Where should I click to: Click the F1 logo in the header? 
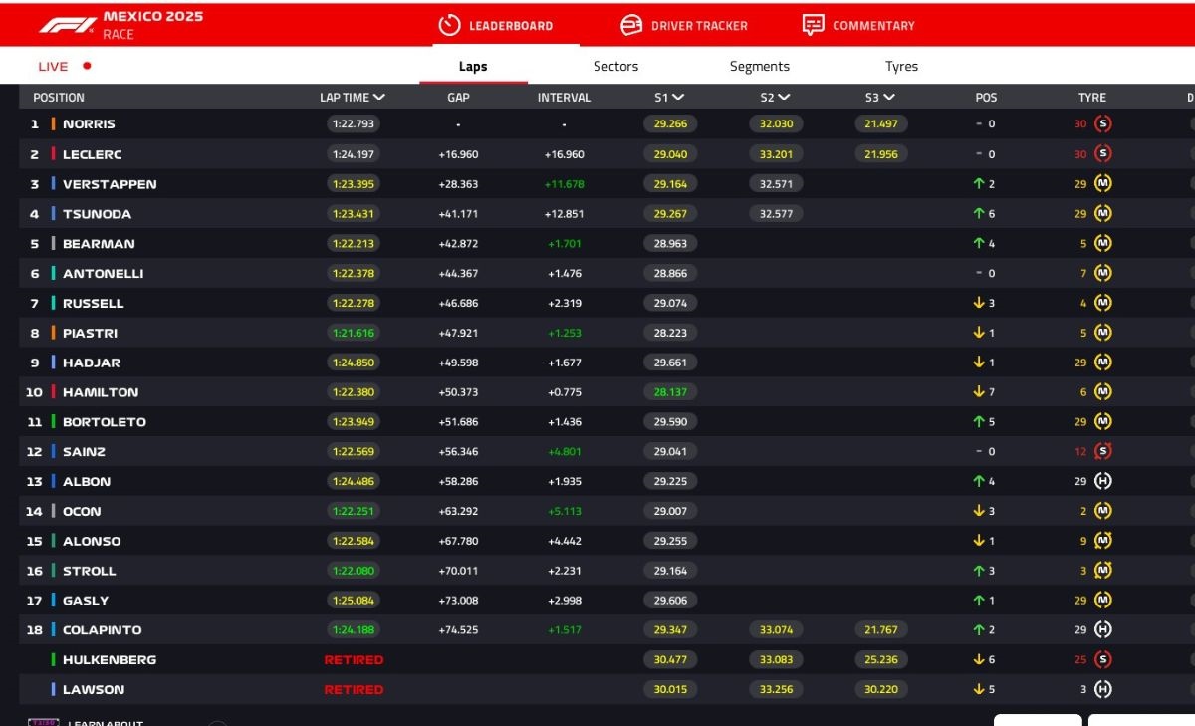click(x=68, y=25)
